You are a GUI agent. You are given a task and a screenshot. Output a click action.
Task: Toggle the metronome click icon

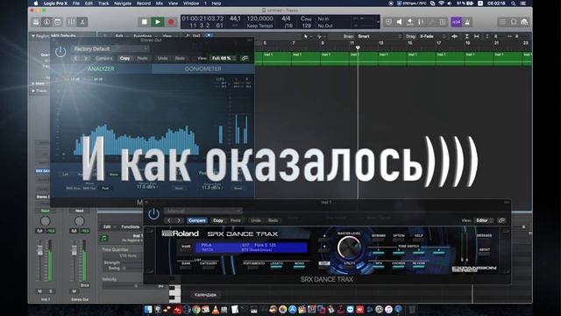click(467, 22)
